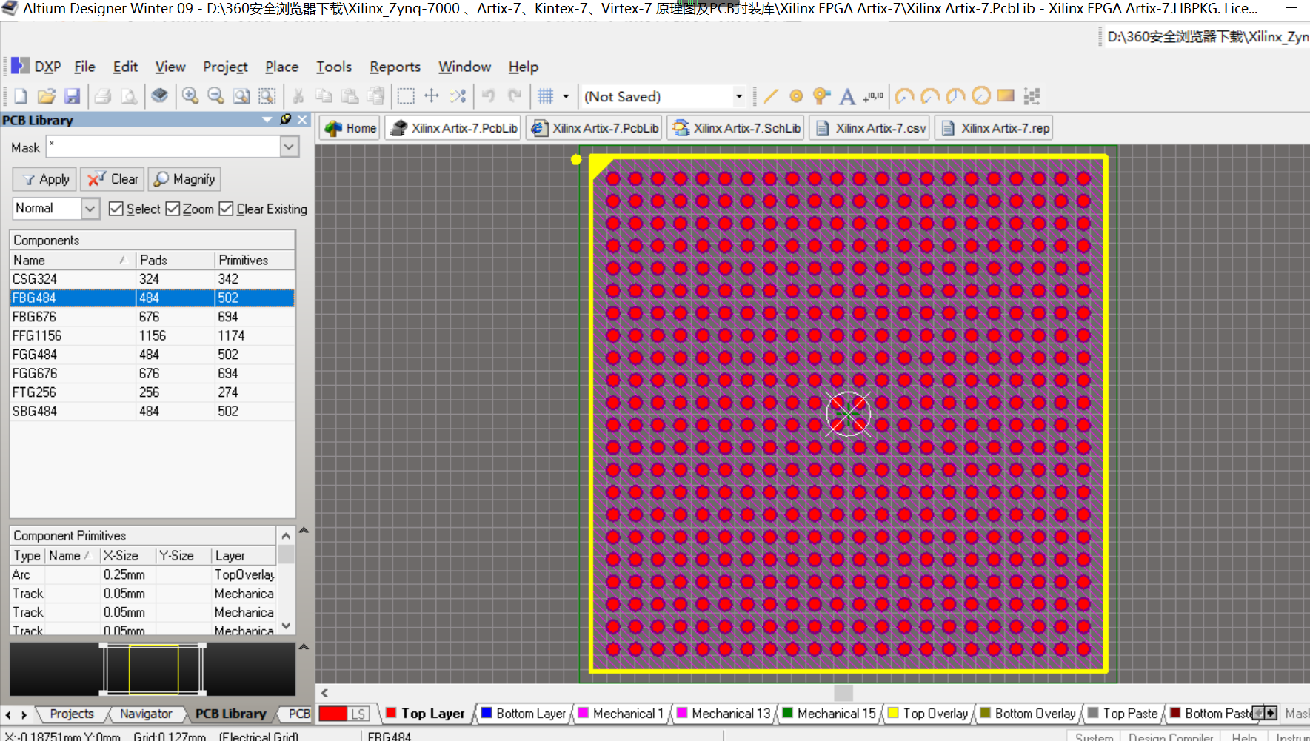Fit the entire document in view icon
The height and width of the screenshot is (741, 1310).
[241, 96]
